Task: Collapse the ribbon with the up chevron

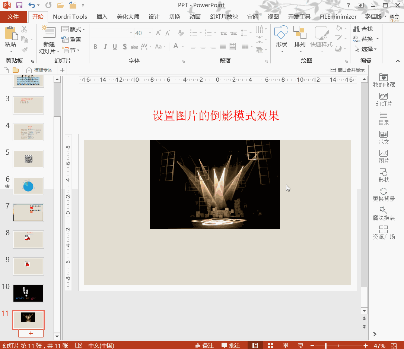Action: pos(398,61)
